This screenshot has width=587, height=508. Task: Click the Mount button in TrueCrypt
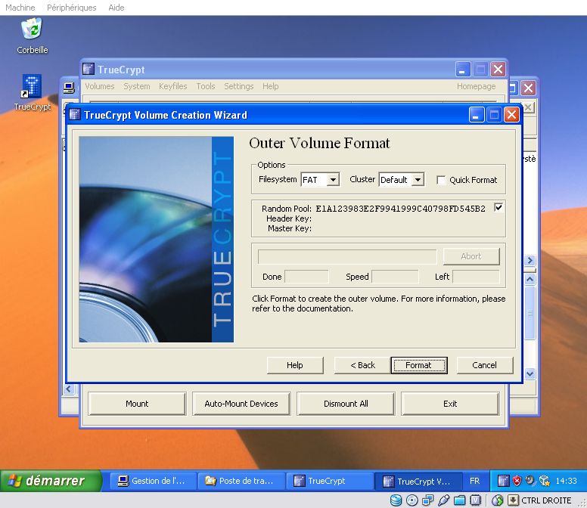coord(137,404)
